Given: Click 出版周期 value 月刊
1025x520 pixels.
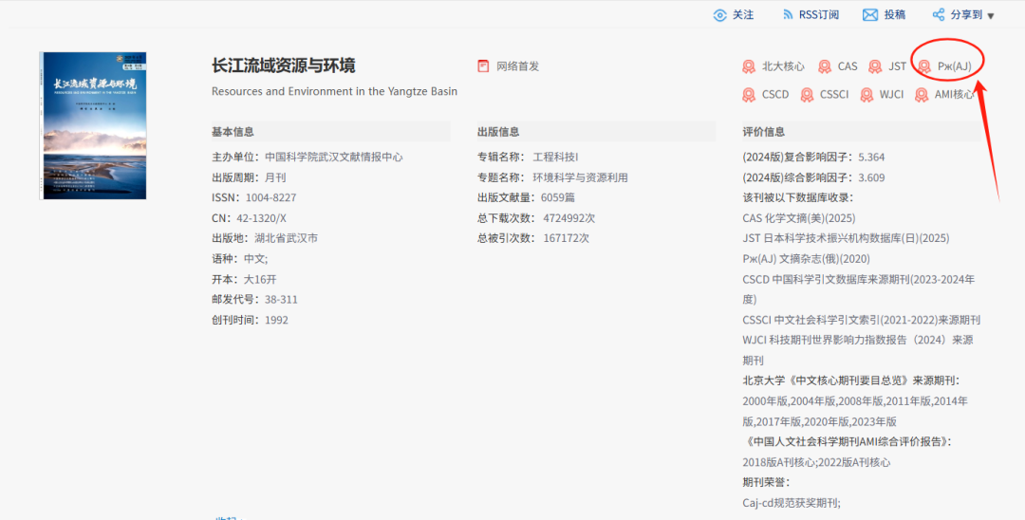Looking at the screenshot, I should tap(275, 177).
